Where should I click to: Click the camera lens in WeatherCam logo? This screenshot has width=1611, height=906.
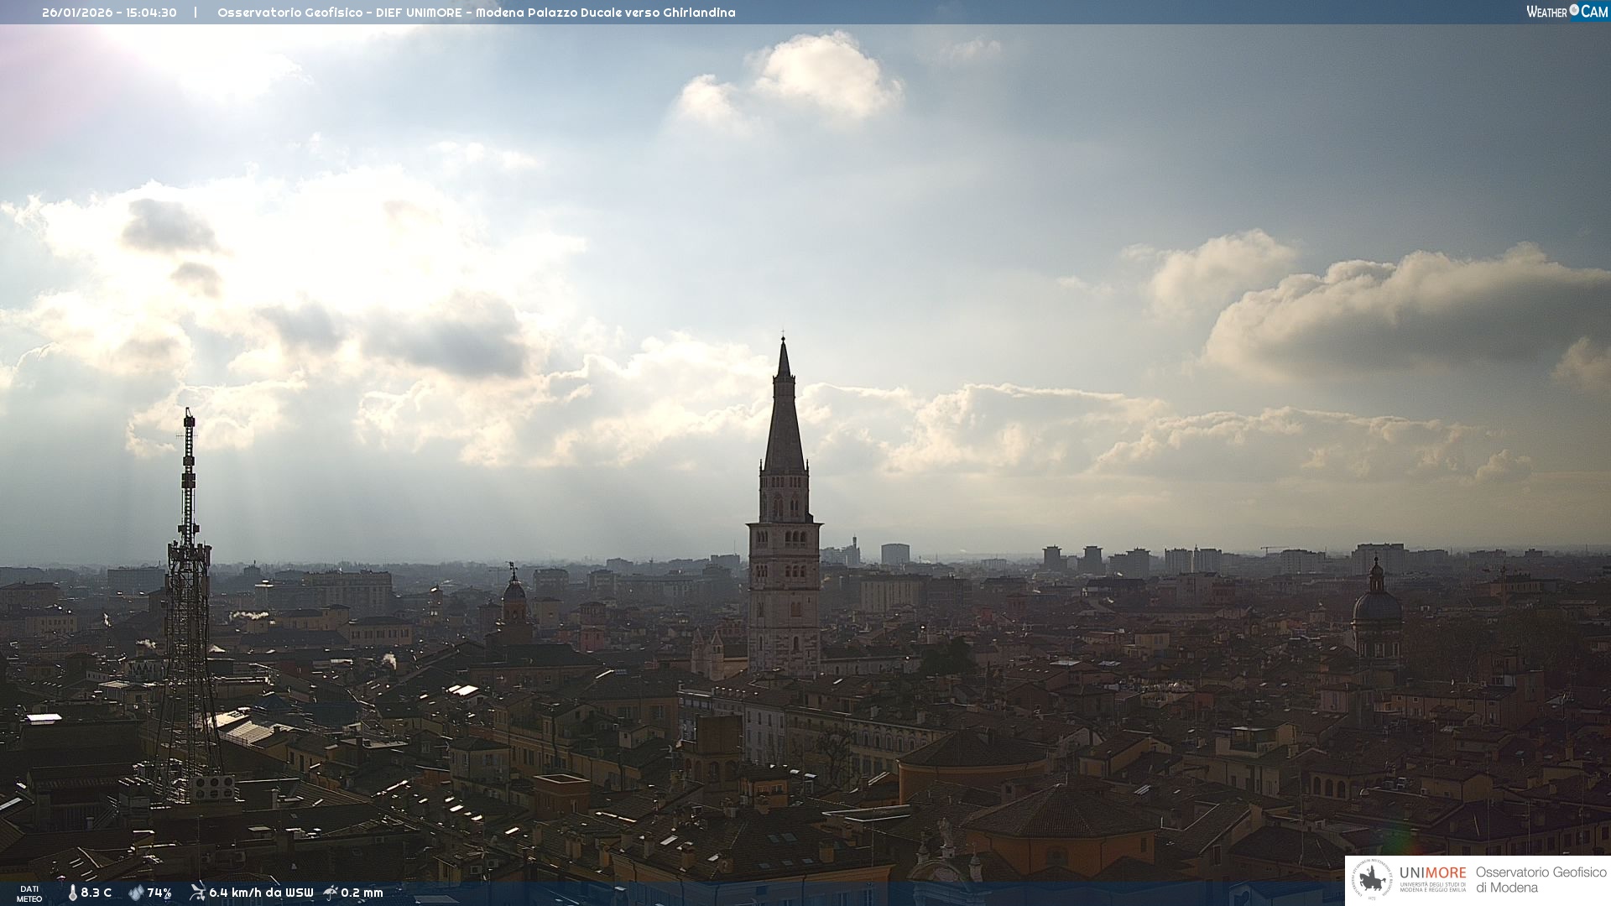1574,10
